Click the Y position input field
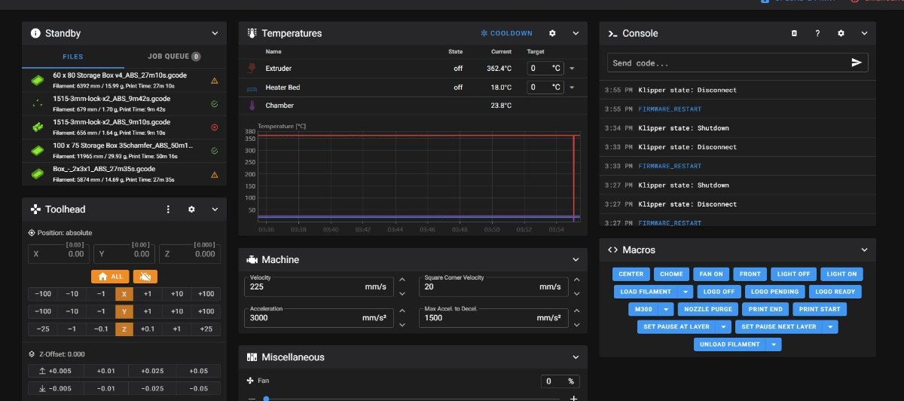904x401 pixels. pos(123,254)
